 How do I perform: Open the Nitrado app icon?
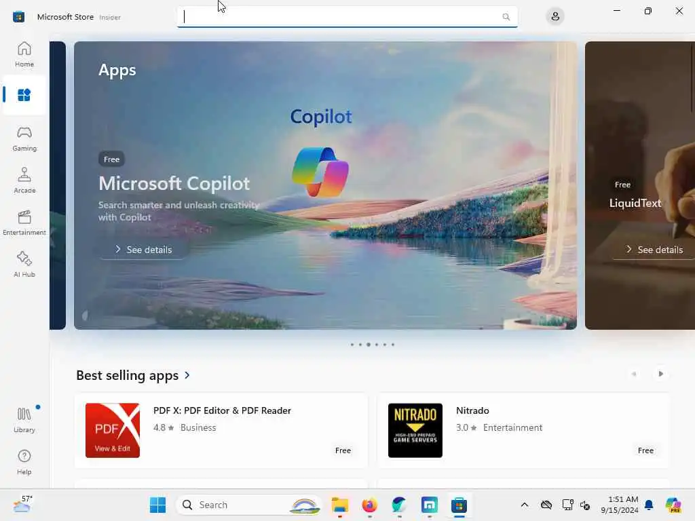415,430
